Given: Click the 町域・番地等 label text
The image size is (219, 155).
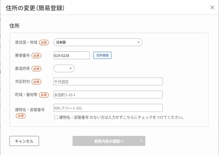Looking at the screenshot, I should pyautogui.click(x=26, y=95).
